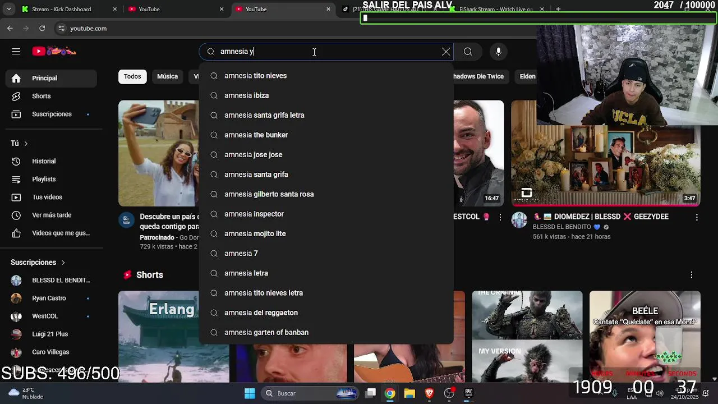
Task: Open Tus videos in the sidebar
Action: (51, 197)
